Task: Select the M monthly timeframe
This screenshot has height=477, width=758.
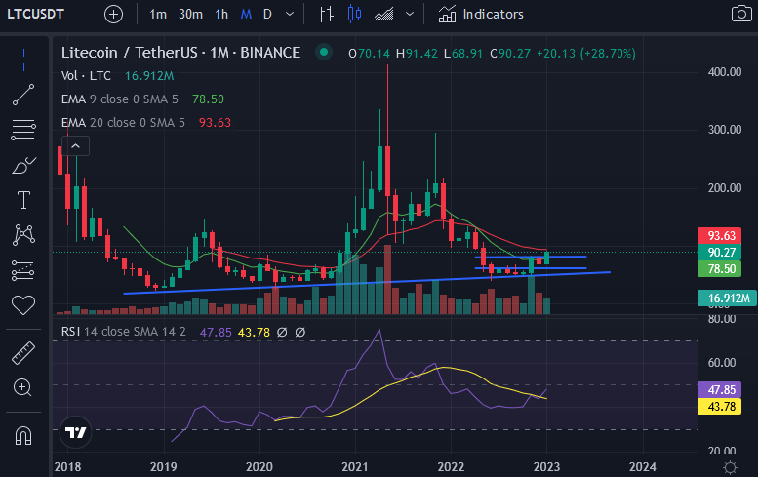Action: pos(246,15)
